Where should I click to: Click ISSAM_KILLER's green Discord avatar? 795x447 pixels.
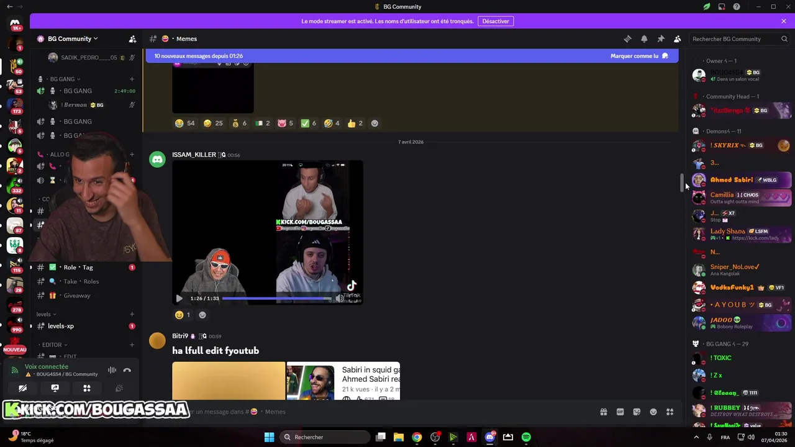tap(158, 160)
